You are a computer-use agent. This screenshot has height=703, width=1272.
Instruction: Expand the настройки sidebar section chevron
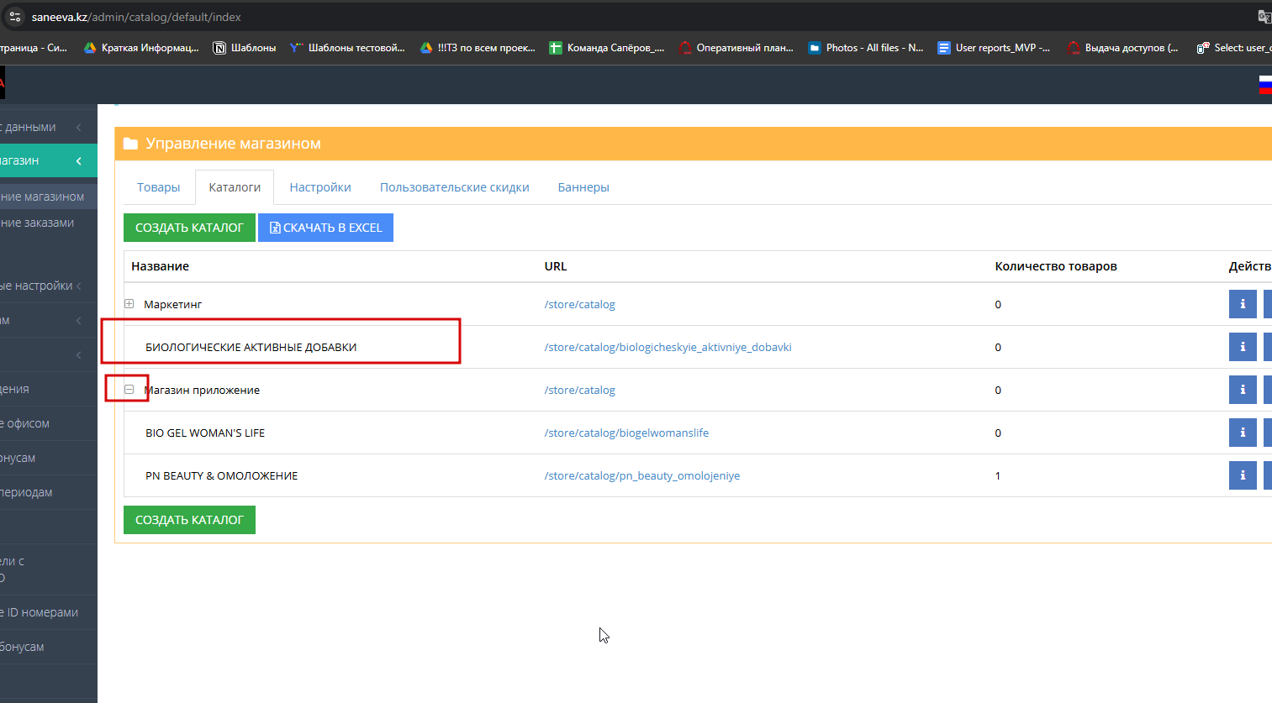[79, 286]
